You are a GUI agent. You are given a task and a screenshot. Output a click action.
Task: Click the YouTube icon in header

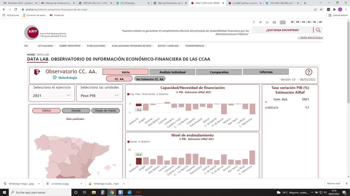click(274, 22)
